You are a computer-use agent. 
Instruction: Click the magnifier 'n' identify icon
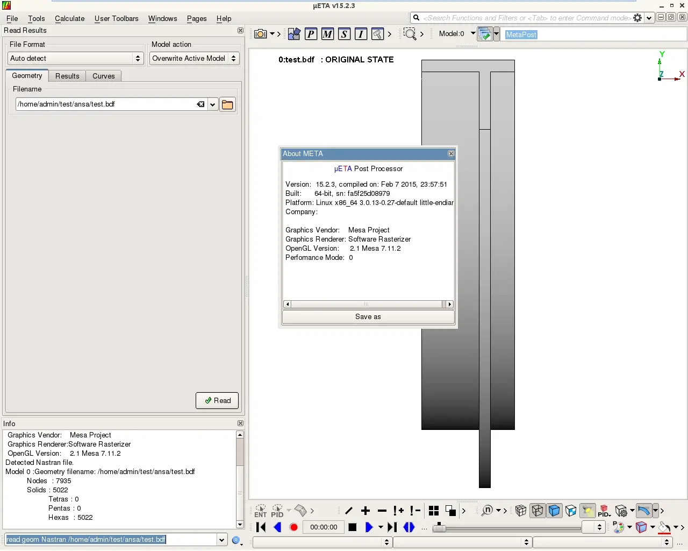coord(487,510)
